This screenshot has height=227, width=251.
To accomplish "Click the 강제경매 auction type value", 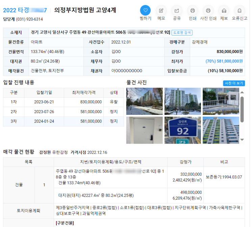I will (200, 42).
